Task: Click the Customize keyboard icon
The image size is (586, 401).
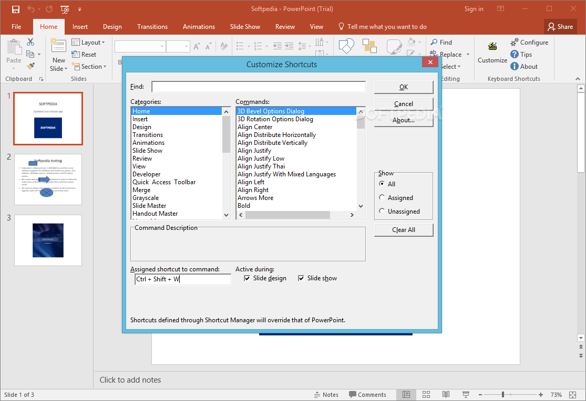Action: point(492,46)
